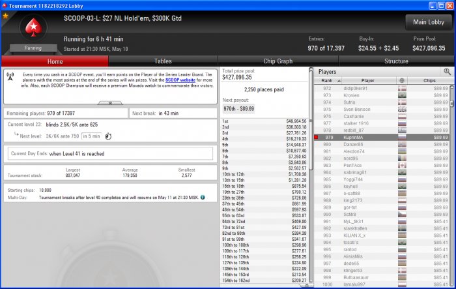Select player dede65 row
Viewport: 456px width, 289px height.
(x=382, y=263)
